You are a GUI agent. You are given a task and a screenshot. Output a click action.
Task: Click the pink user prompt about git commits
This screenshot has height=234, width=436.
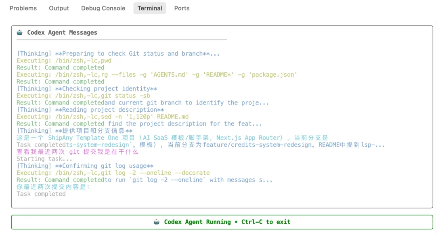[x=77, y=152]
